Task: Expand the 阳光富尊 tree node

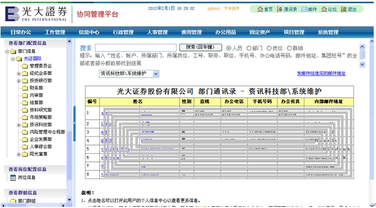Action: 18,154
